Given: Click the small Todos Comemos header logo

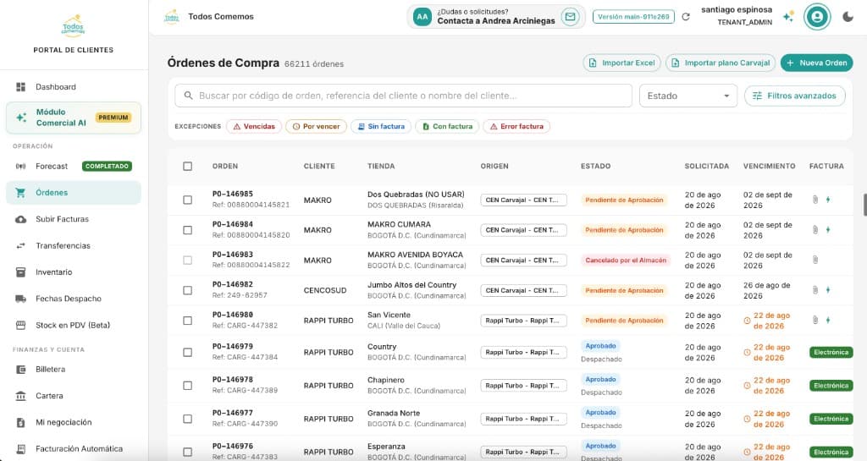Looking at the screenshot, I should 172,17.
